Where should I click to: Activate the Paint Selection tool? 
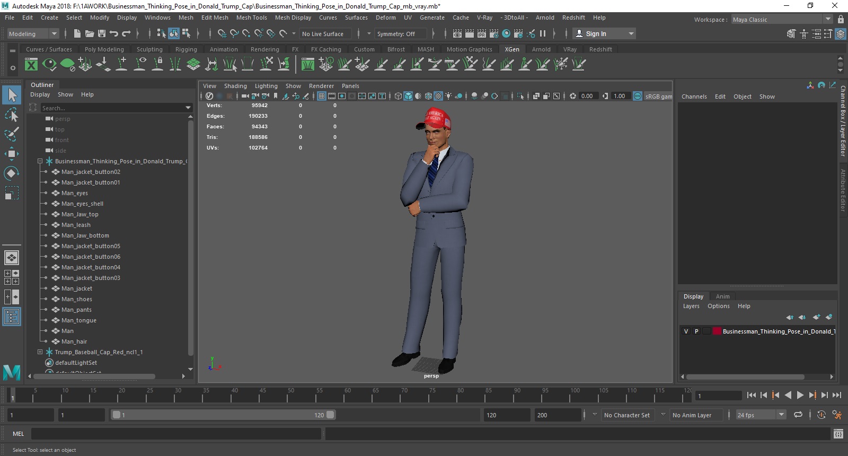(x=12, y=134)
